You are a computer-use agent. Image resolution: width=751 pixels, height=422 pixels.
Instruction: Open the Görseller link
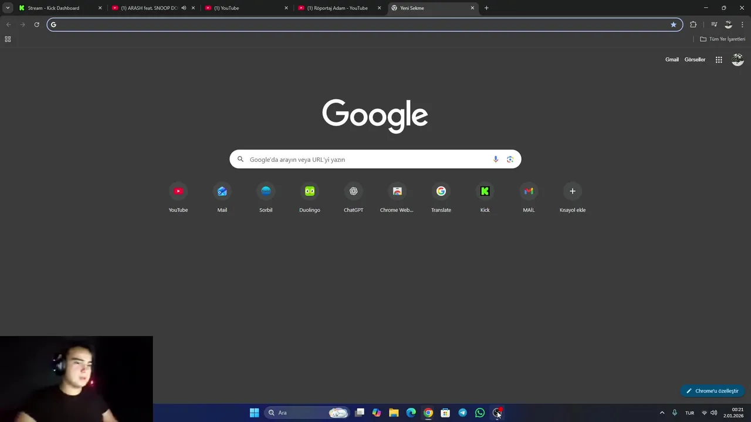coord(695,60)
